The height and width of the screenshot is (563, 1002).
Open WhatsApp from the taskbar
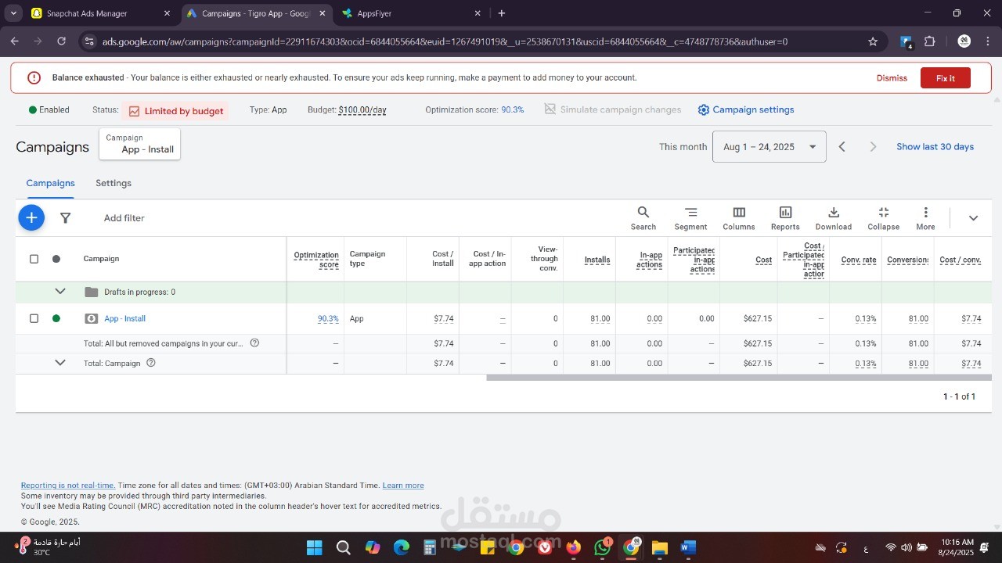click(602, 547)
